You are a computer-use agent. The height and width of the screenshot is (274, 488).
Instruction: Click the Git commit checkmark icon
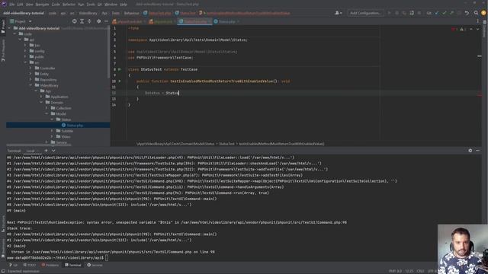444,13
